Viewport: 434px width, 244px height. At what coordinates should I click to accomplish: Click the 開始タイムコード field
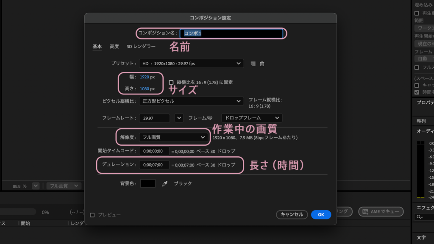(x=154, y=151)
